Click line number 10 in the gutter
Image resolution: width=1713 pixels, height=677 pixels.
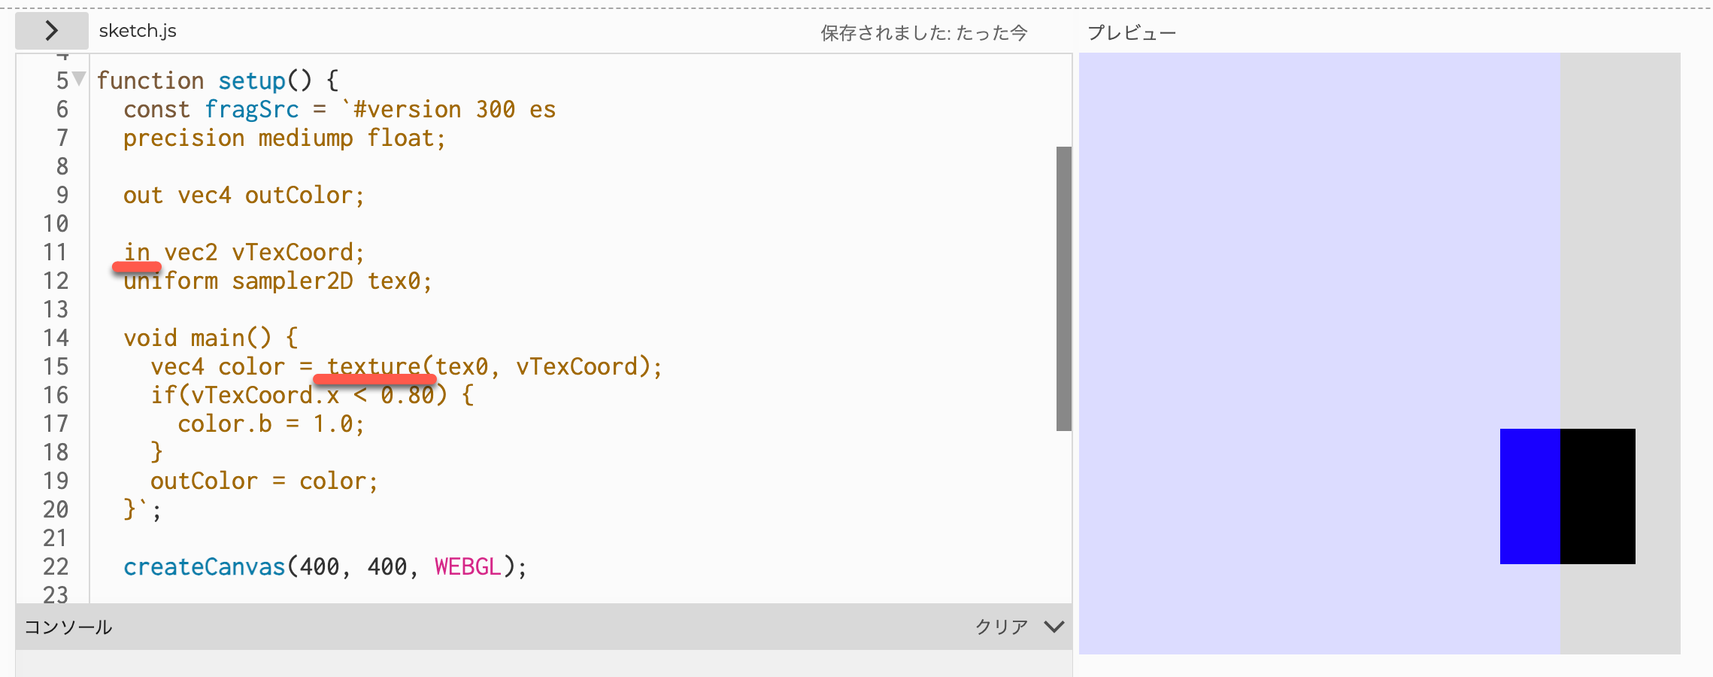point(56,224)
